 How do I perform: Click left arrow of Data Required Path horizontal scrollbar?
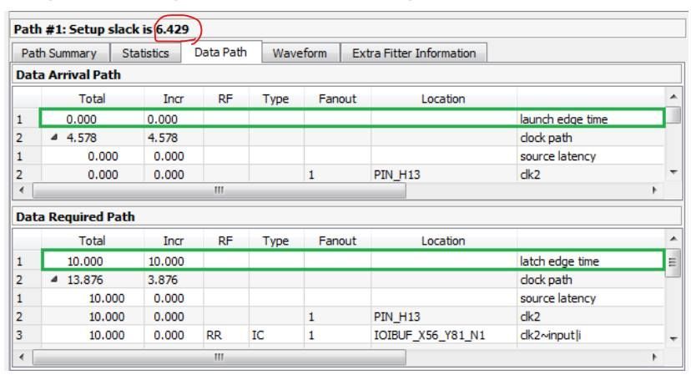pyautogui.click(x=22, y=357)
